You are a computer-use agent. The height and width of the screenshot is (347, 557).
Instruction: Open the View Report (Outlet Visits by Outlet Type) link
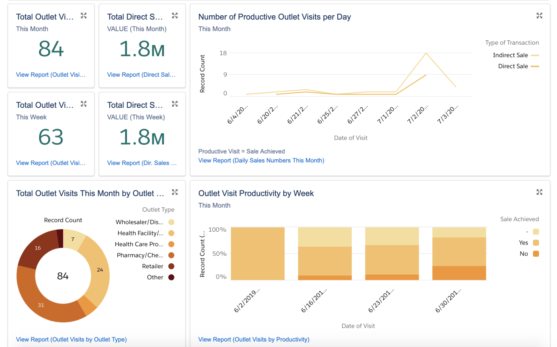[x=71, y=339]
